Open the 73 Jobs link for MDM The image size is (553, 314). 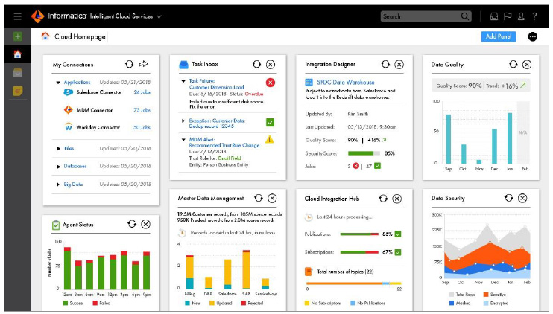tap(142, 110)
